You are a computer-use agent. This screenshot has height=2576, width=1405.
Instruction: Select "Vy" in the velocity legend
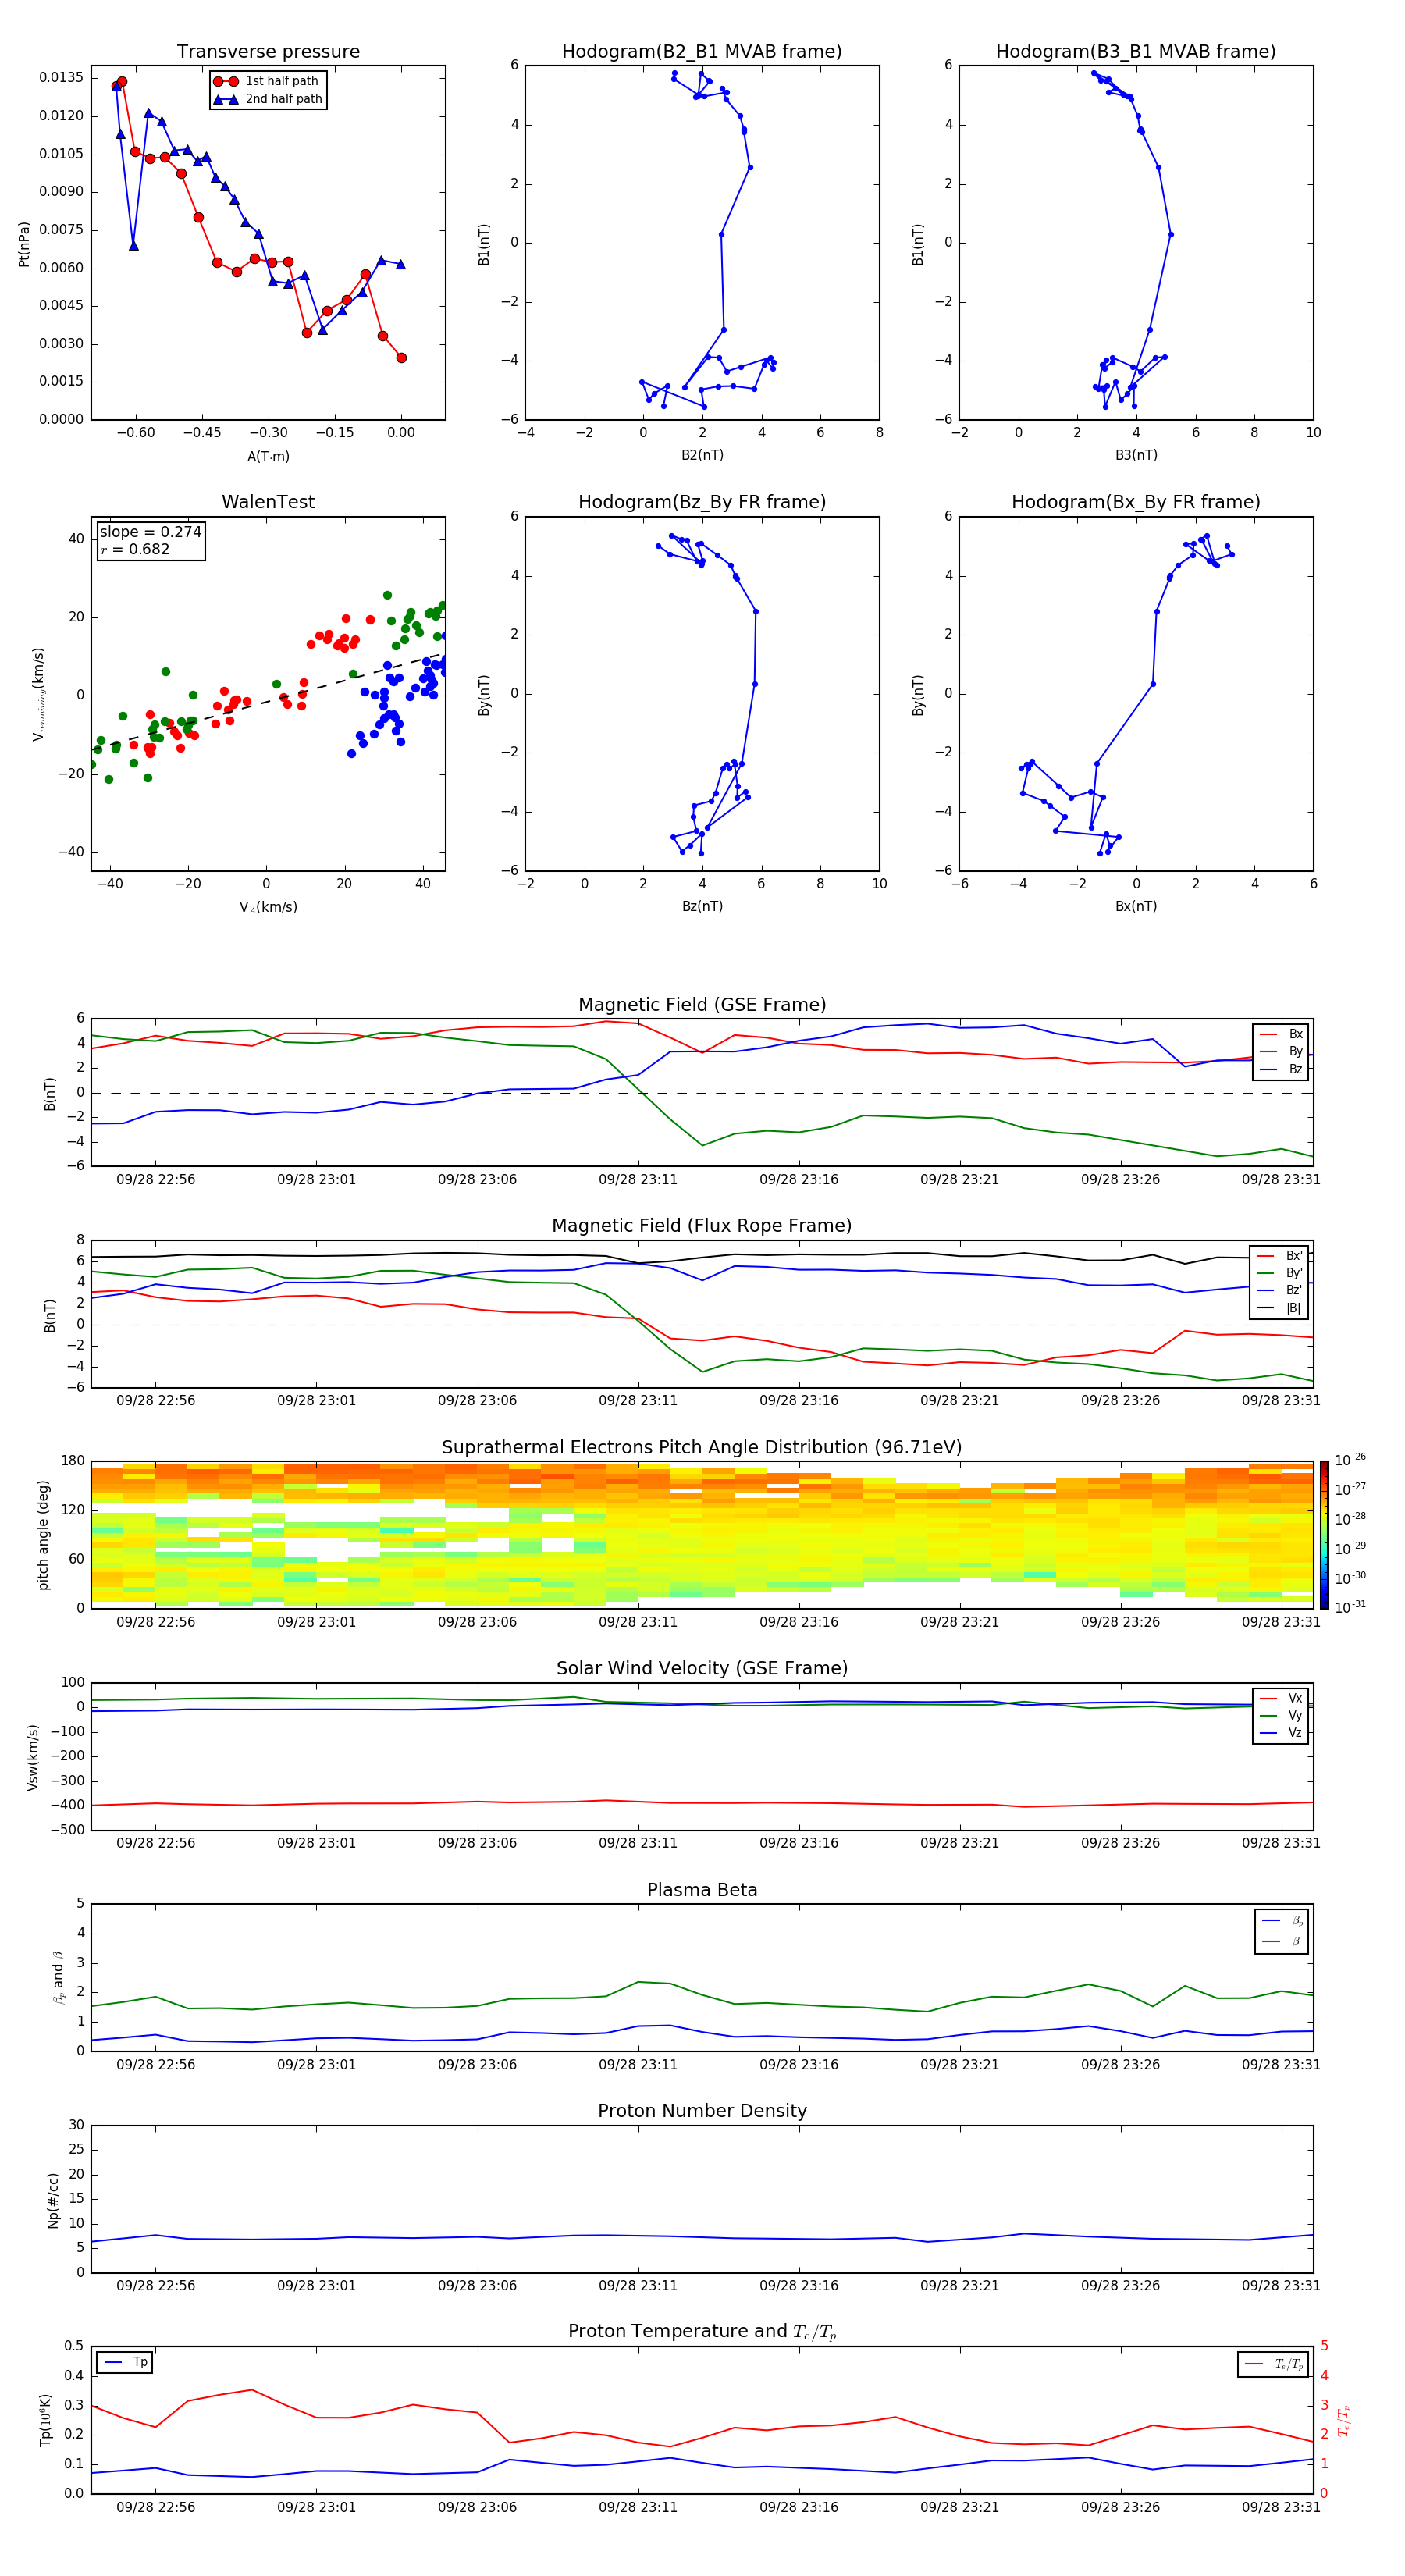1281,1715
